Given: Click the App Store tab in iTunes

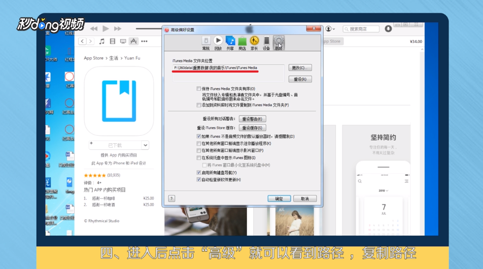Looking at the screenshot, I should click(332, 41).
